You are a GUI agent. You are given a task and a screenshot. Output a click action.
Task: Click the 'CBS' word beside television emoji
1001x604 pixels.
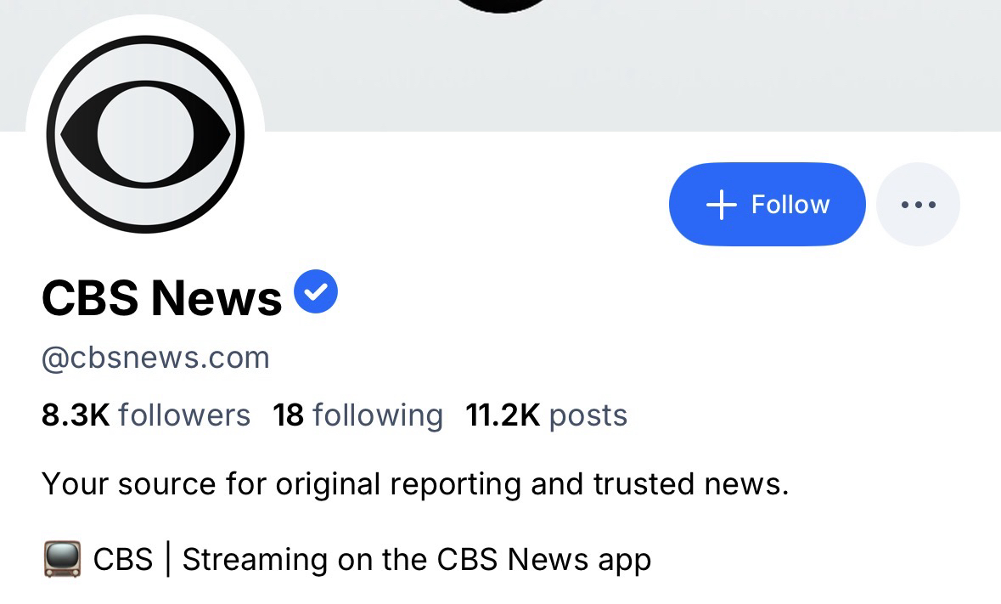click(123, 560)
